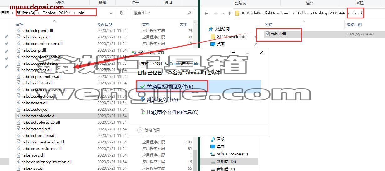
Task: Click the 2345Downloads folder icon
Action: pos(213,36)
